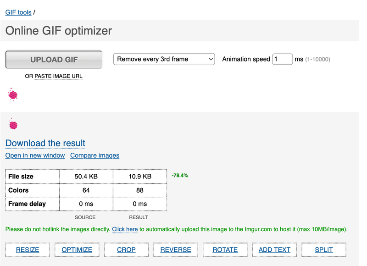Viewport: 367px width, 266px height.
Task: Click the UPLOAD GIF button
Action: click(54, 60)
